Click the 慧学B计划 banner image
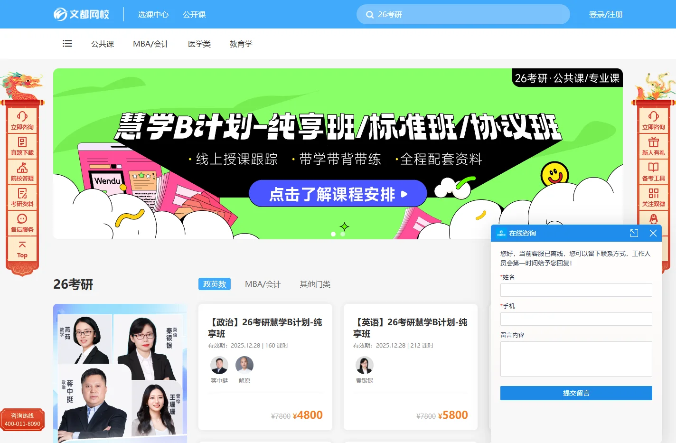The image size is (676, 443). 338,154
